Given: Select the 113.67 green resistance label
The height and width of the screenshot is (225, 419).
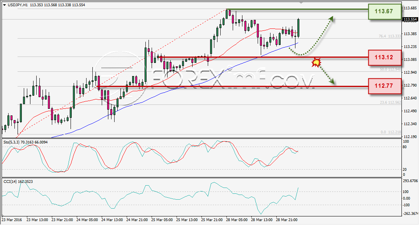Looking at the screenshot, I should 385,11.
